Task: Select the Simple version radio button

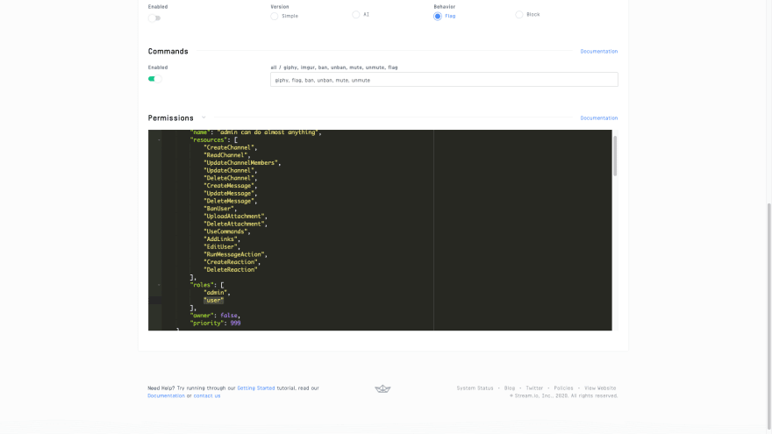Action: (275, 17)
